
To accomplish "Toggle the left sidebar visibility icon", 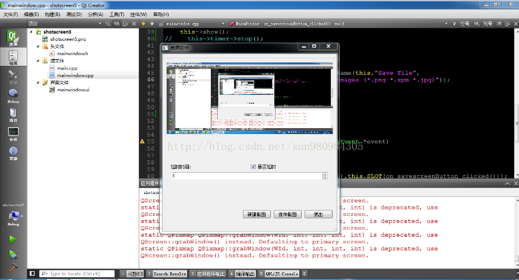I will [32, 273].
